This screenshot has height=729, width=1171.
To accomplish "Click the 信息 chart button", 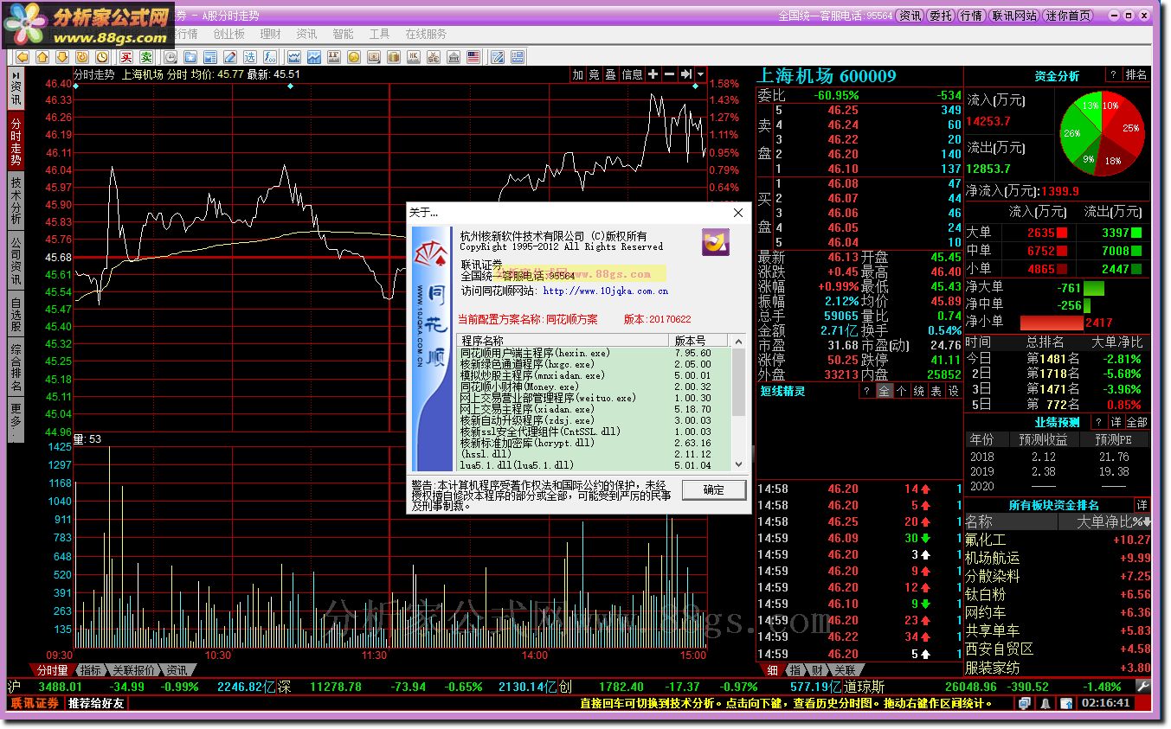I will 633,74.
